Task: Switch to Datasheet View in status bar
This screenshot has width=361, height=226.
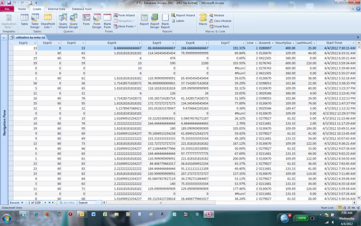Action: pyautogui.click(x=339, y=208)
